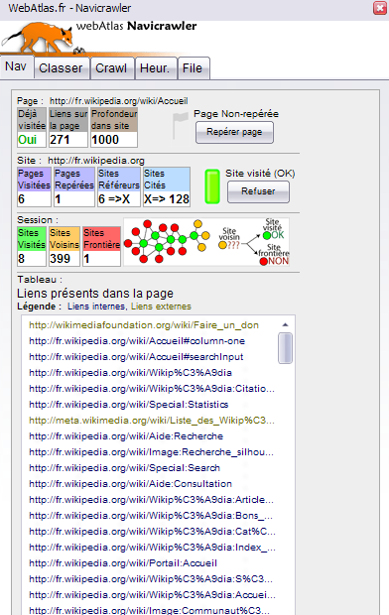Image resolution: width=389 pixels, height=615 pixels.
Task: Open the Accueil#column-one link
Action: [137, 341]
